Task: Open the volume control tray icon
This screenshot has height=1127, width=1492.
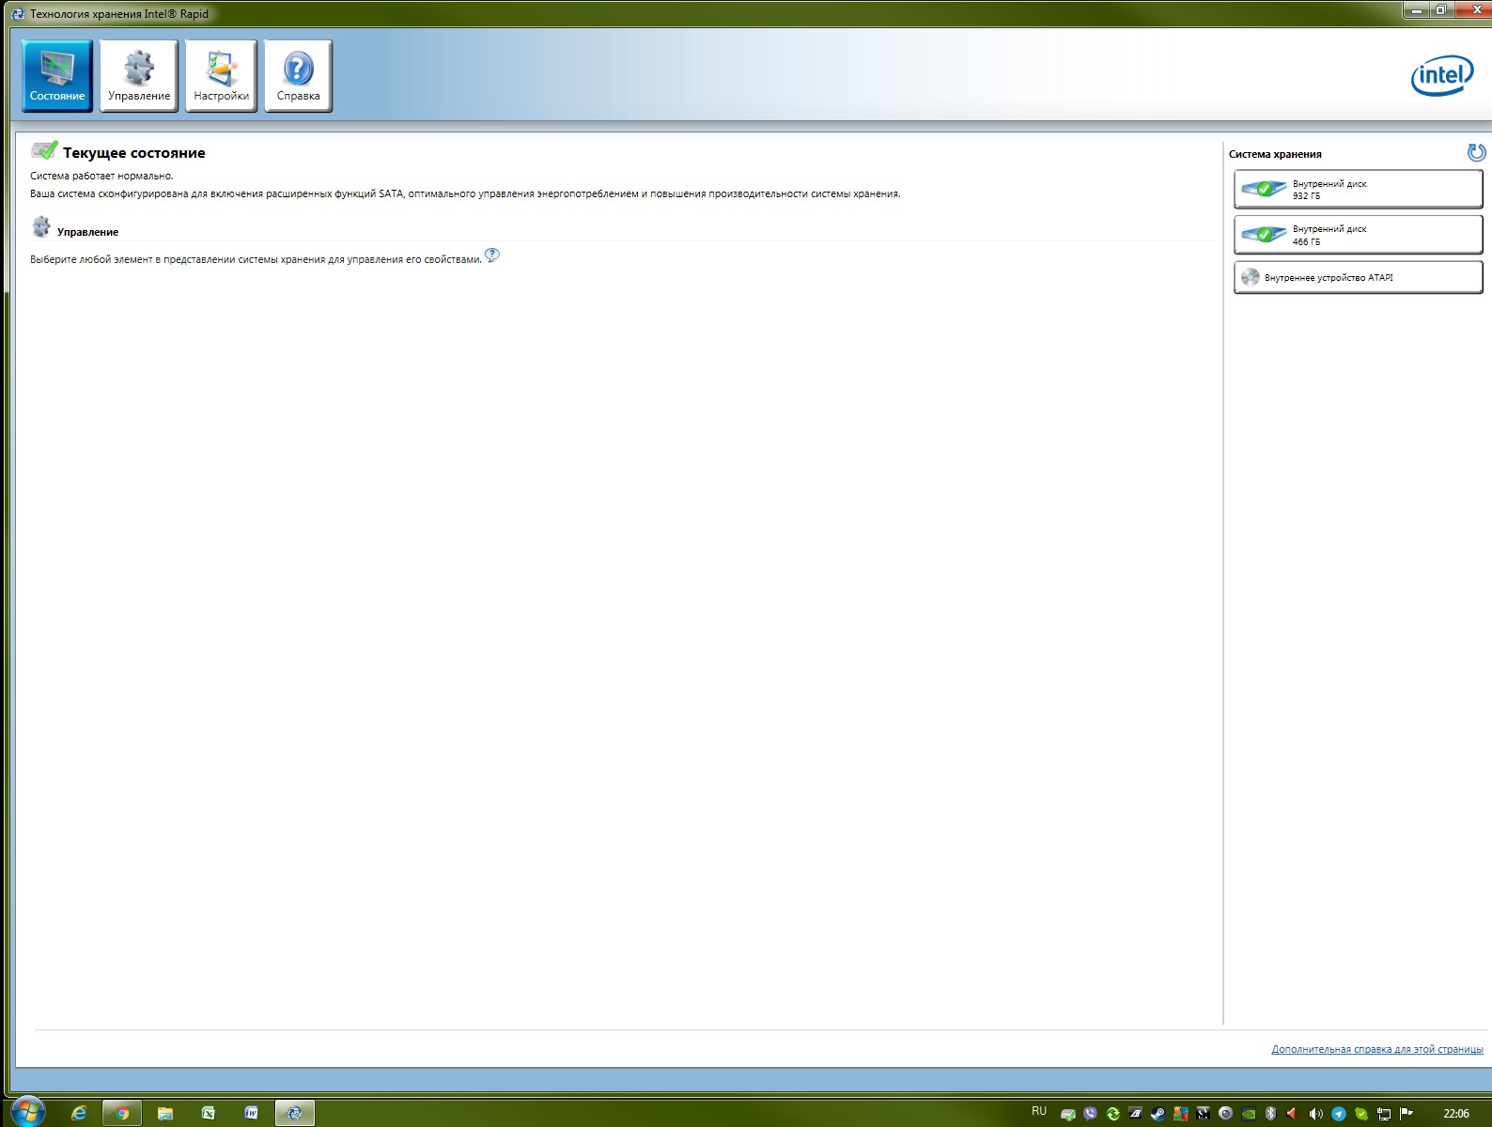Action: point(1315,1114)
